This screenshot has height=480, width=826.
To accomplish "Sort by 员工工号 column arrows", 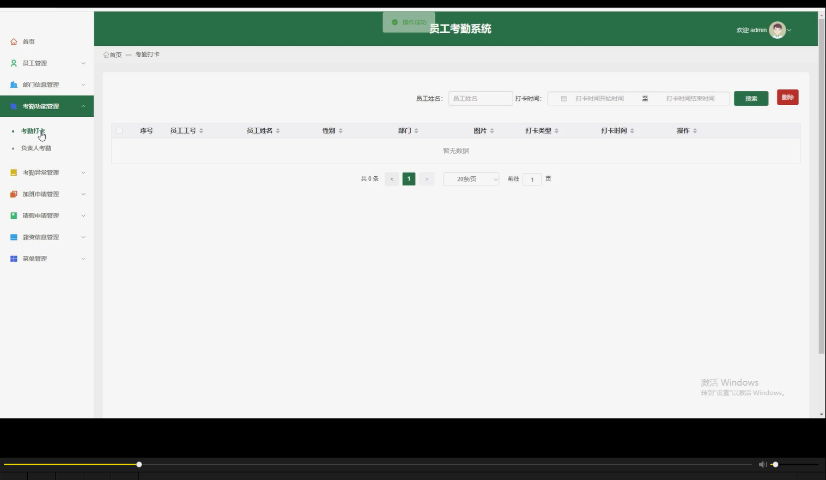I will tap(201, 131).
